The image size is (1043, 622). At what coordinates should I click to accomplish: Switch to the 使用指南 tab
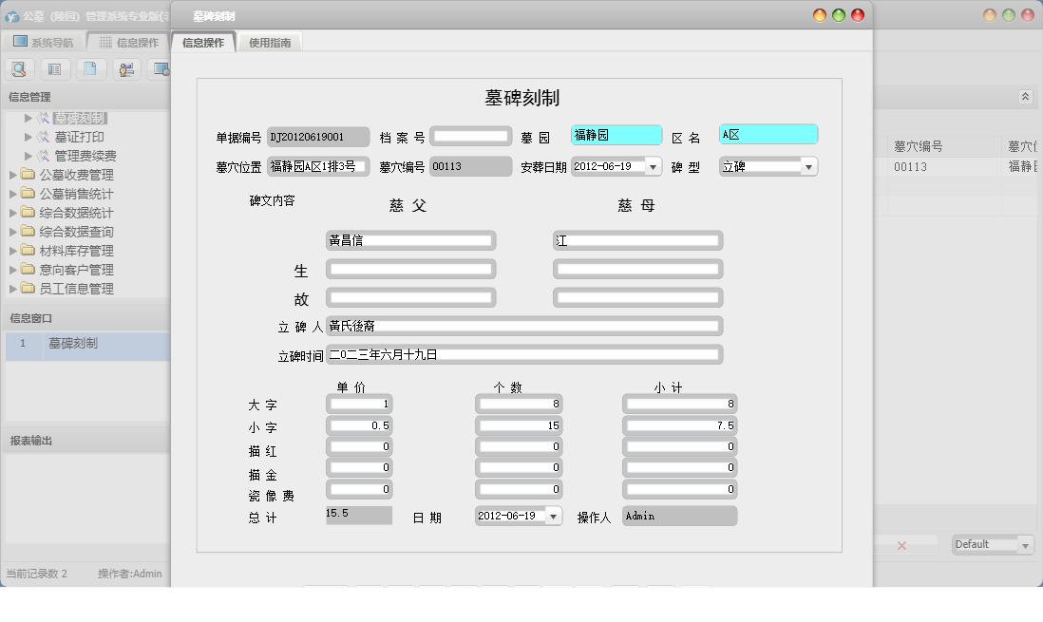[x=270, y=43]
